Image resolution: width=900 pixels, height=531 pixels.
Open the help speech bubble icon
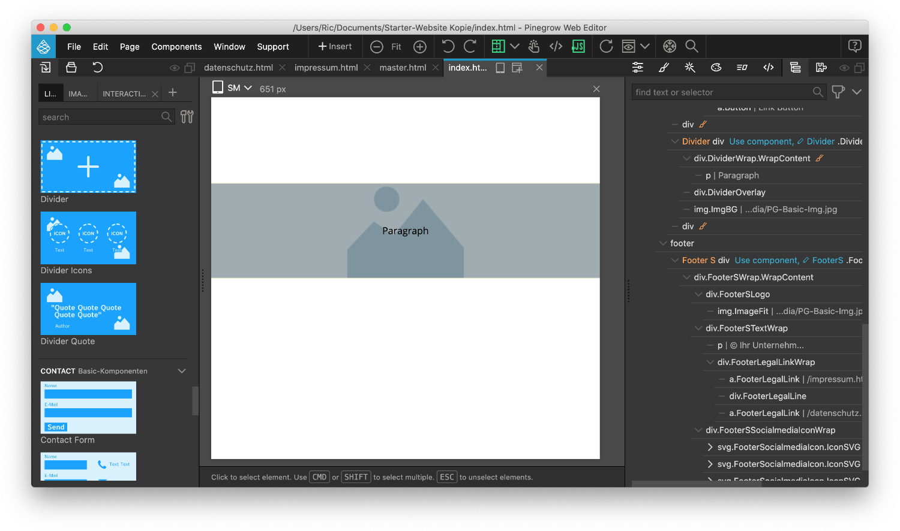tap(855, 46)
